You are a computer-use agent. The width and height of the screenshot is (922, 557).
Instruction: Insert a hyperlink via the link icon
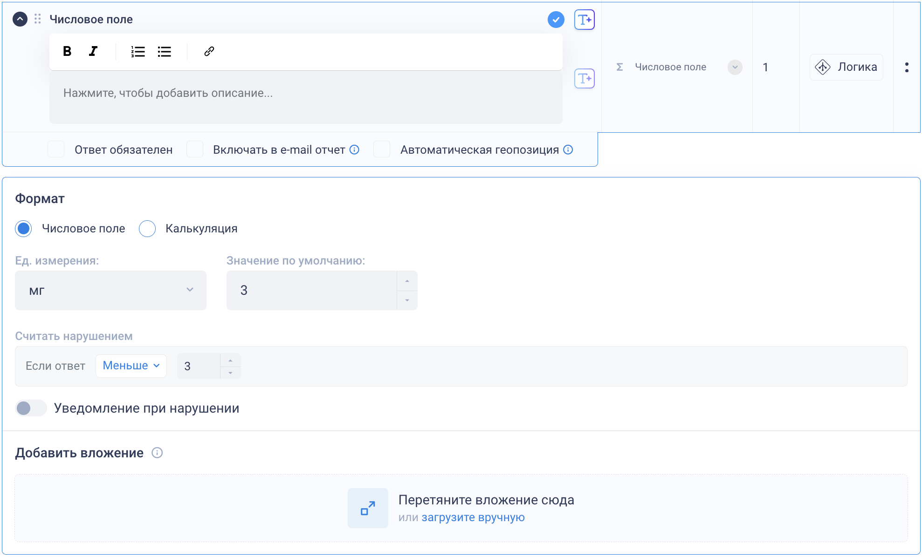point(209,51)
